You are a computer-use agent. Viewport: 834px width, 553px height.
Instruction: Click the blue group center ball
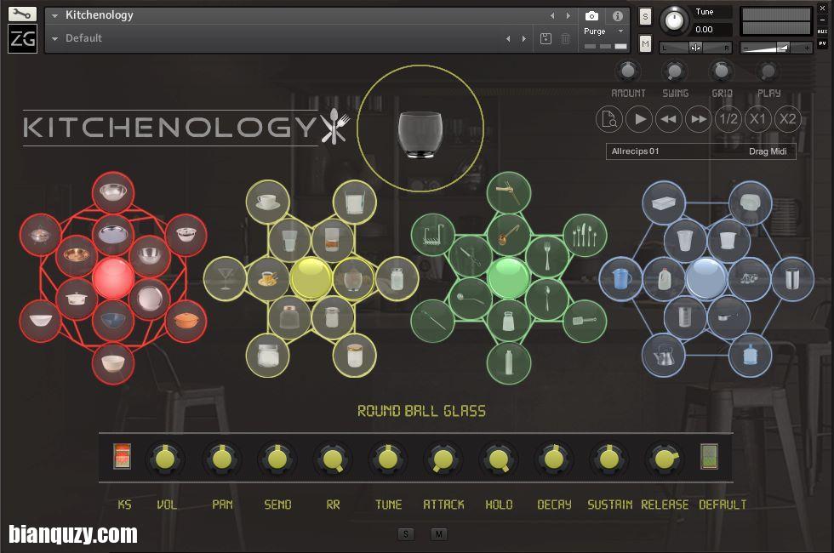(x=706, y=278)
